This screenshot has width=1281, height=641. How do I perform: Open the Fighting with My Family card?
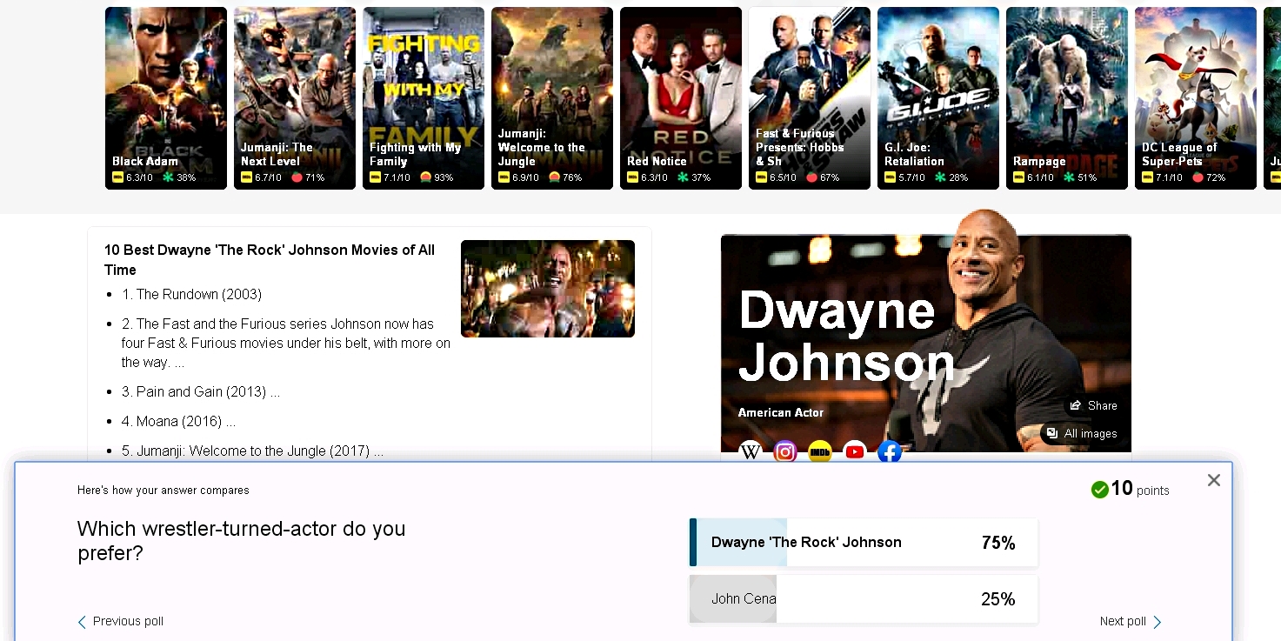424,98
